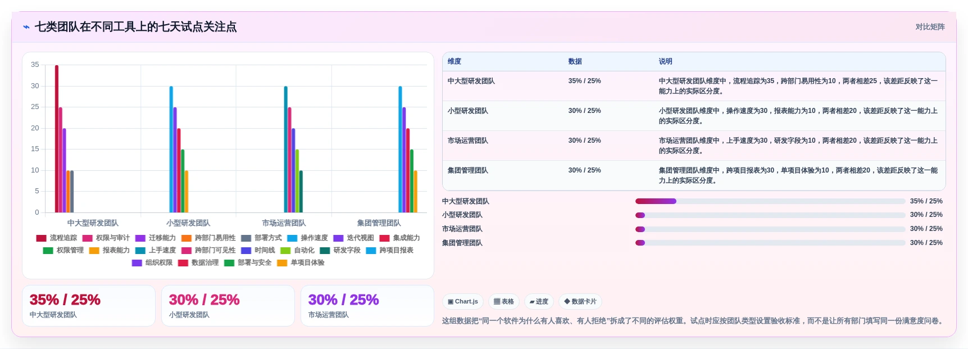Click the 35% / 25% value in the table
The width and height of the screenshot is (968, 349).
[x=584, y=81]
